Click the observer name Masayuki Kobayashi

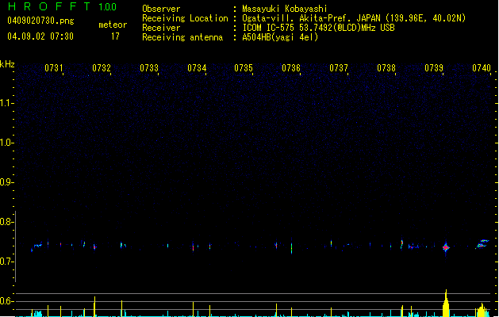tap(285, 9)
